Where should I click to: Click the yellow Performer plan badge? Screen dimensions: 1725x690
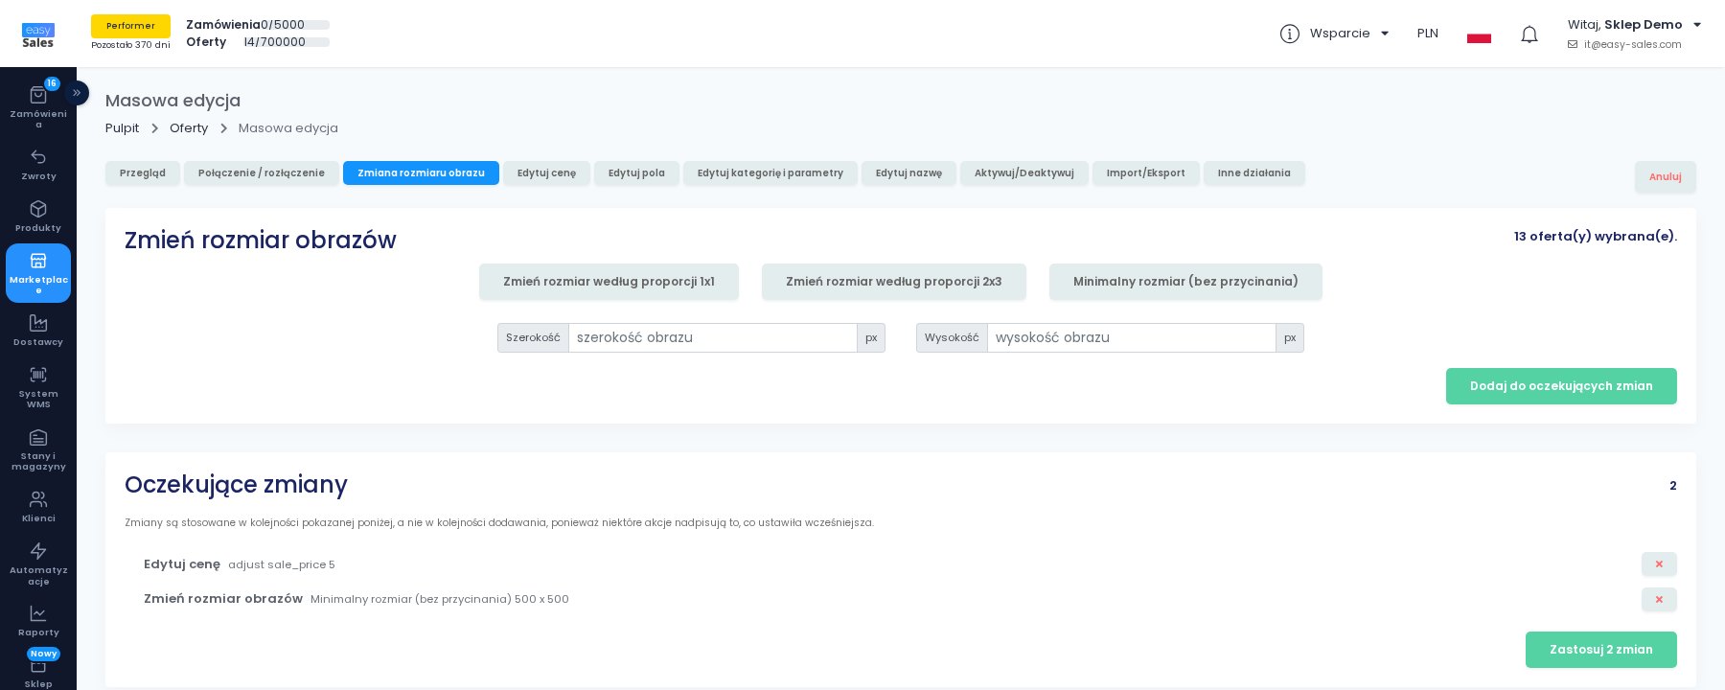click(130, 26)
